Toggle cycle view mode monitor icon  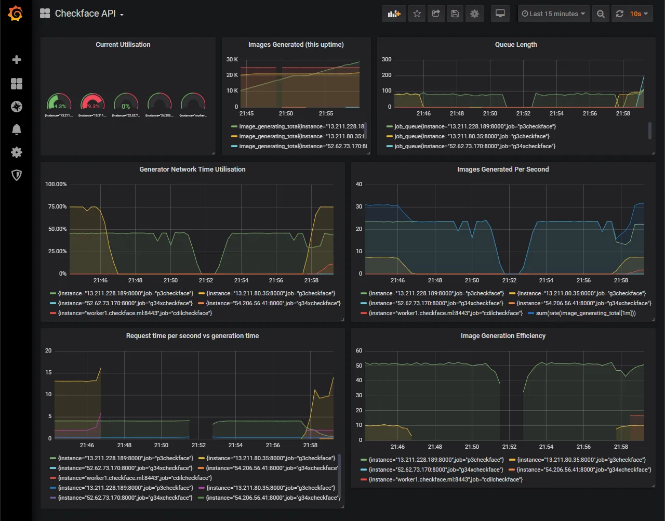click(500, 14)
